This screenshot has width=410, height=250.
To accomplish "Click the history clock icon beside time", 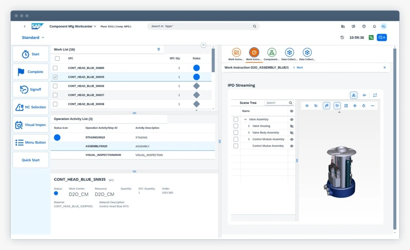I will [342, 38].
